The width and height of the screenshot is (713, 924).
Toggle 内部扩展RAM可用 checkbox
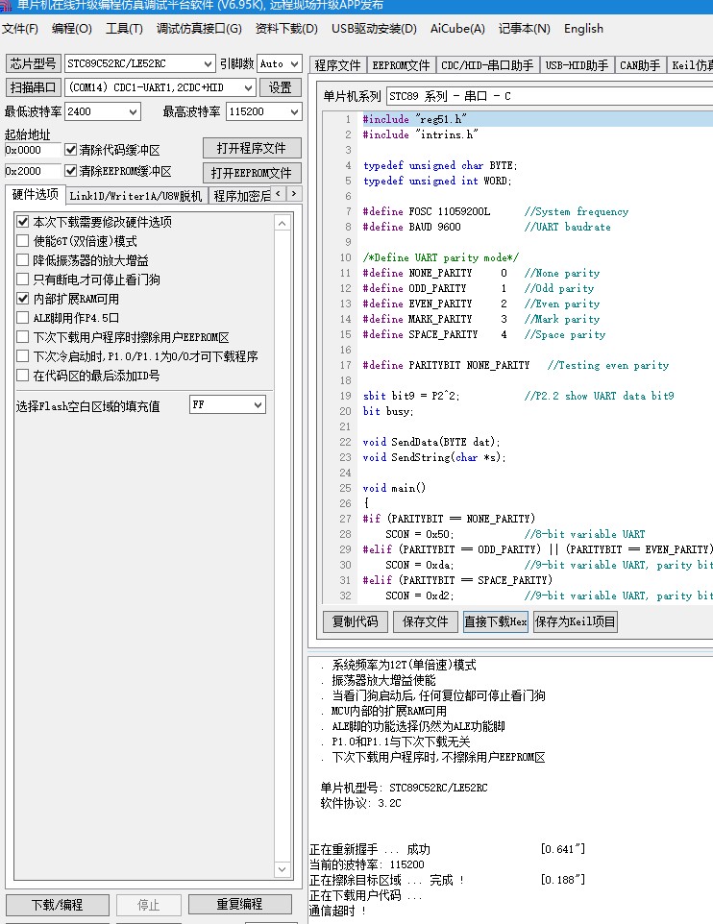[23, 299]
